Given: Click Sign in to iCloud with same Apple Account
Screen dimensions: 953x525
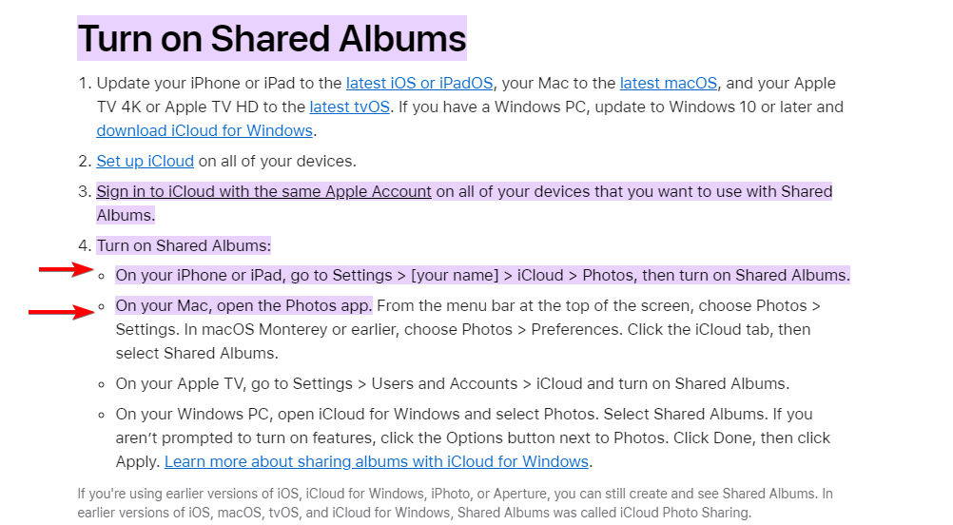Looking at the screenshot, I should pos(263,191).
